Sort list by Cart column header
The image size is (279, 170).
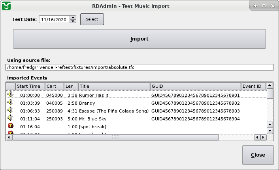tap(54, 86)
